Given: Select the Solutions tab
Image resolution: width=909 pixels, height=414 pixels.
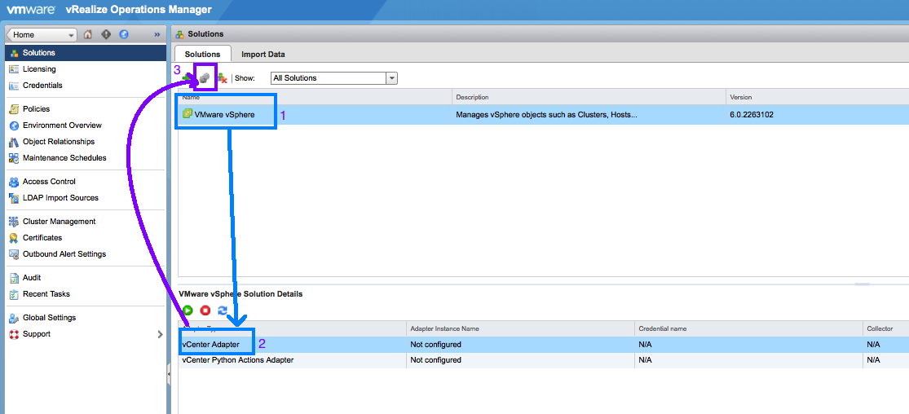Looking at the screenshot, I should (203, 55).
